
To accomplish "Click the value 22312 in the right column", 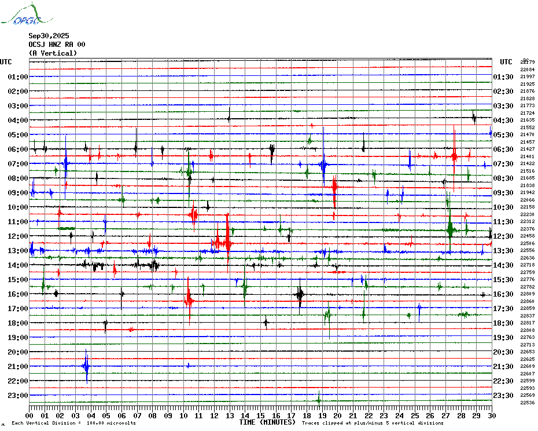I will 528,222.
